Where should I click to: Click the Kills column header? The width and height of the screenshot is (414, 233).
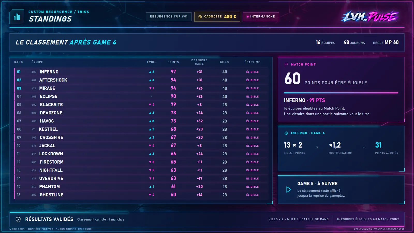(225, 62)
